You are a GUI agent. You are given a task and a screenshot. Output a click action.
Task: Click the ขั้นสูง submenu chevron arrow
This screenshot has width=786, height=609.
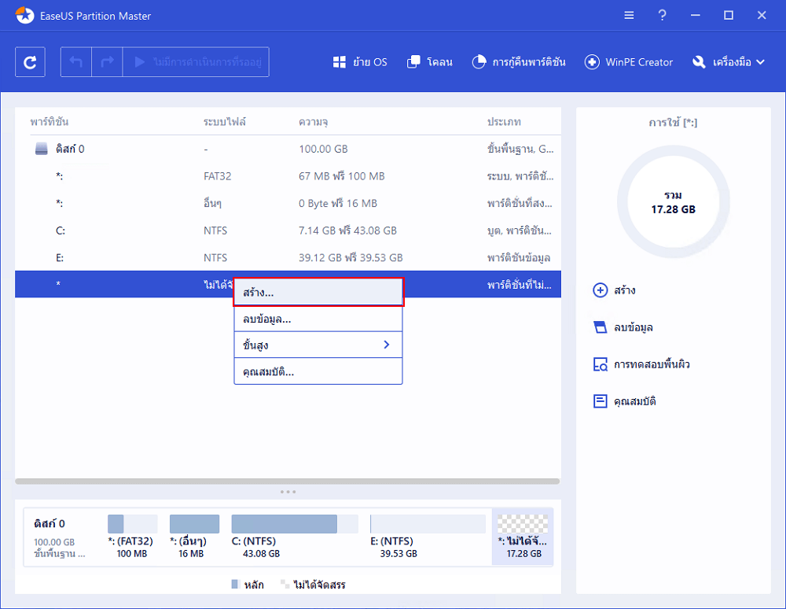click(387, 345)
